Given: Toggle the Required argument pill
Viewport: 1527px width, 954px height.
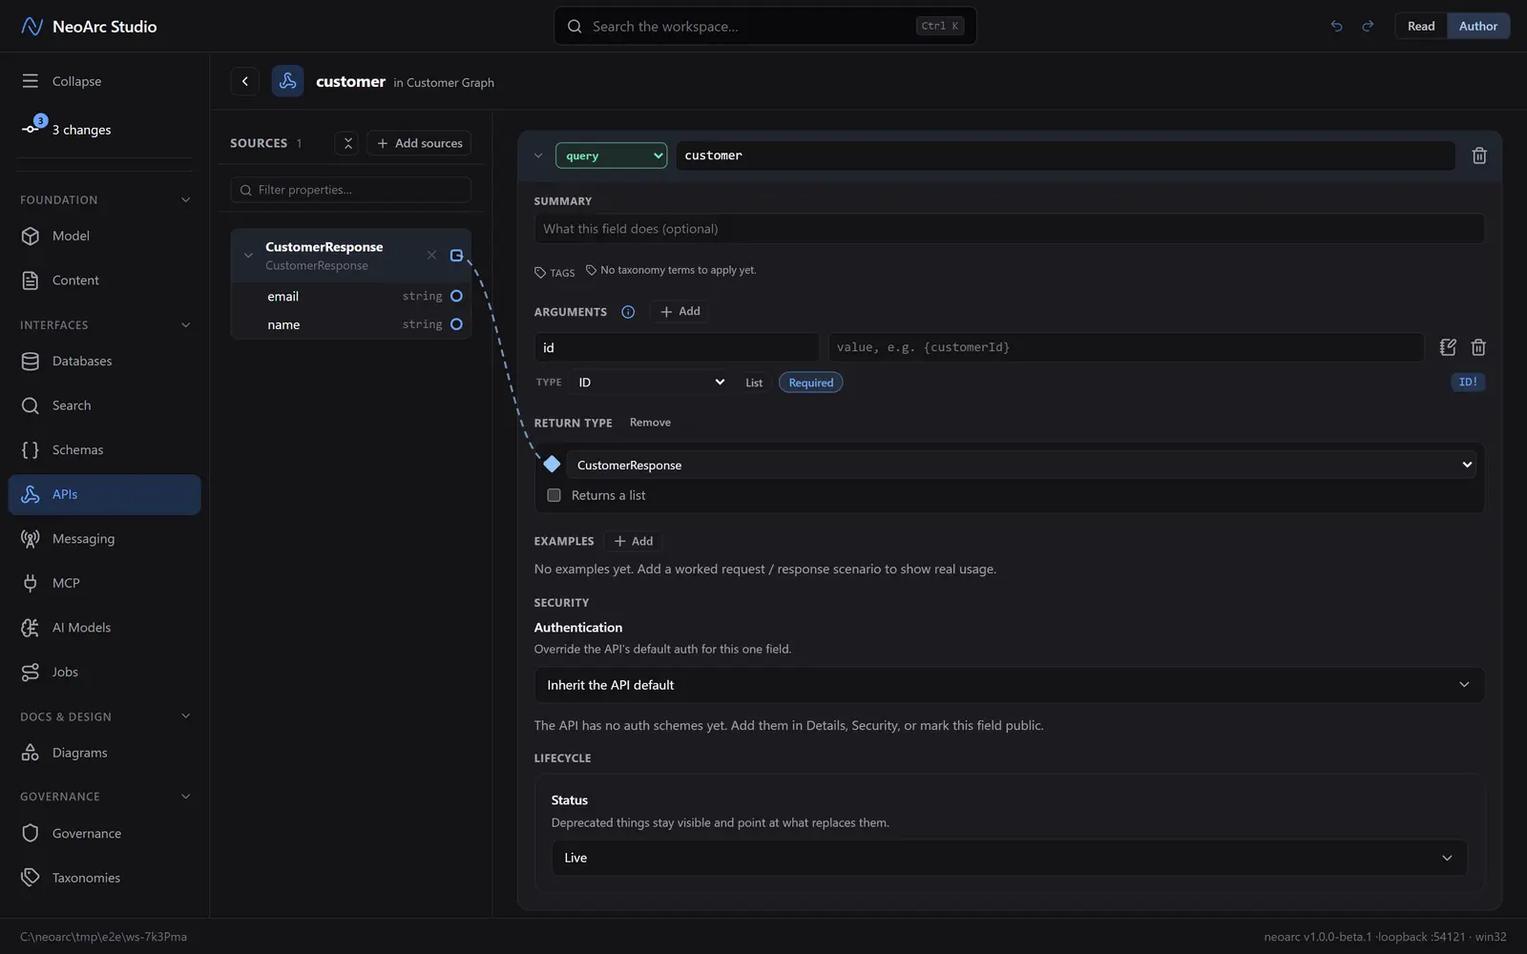Looking at the screenshot, I should 811,383.
